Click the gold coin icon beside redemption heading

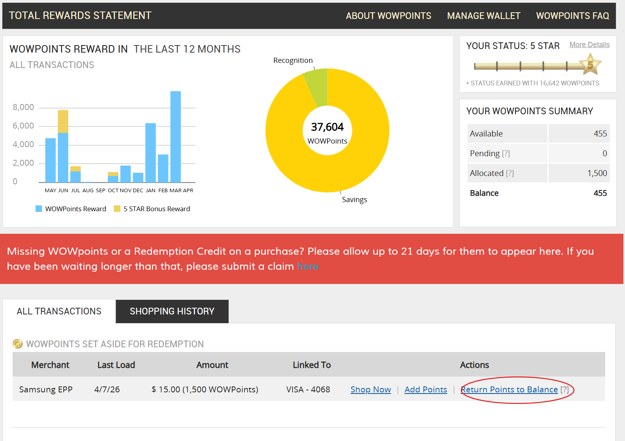[17, 344]
